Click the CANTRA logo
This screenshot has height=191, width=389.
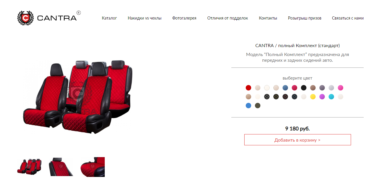49,18
